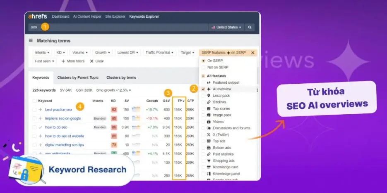This screenshot has width=387, height=193.
Task: Click the search magnifier button
Action: pyautogui.click(x=250, y=27)
